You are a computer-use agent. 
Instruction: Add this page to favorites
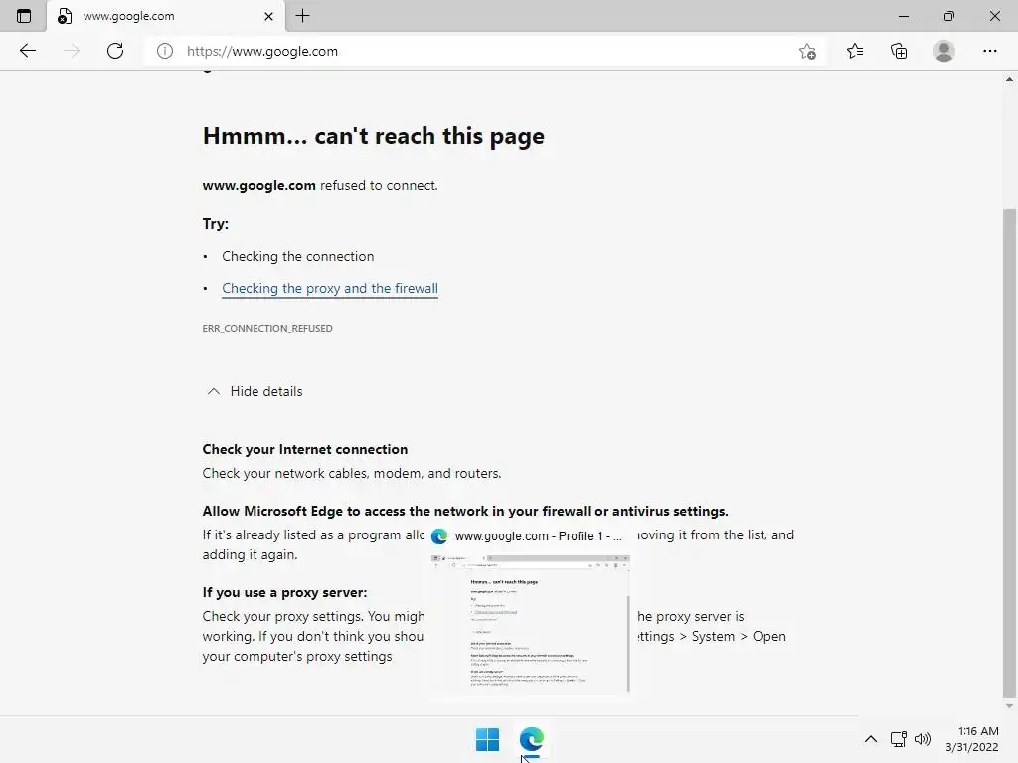tap(807, 51)
